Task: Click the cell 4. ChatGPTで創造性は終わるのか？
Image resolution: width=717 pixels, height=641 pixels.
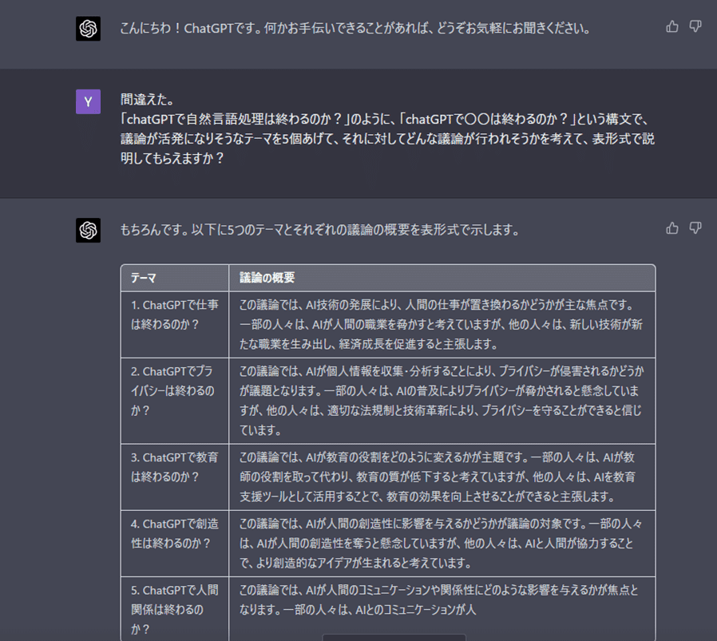Action: [175, 543]
